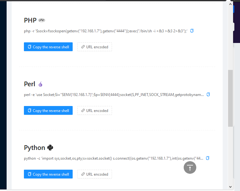Click the scrollbar down arrow
Viewport: 240px width, 191px height.
click(230, 187)
